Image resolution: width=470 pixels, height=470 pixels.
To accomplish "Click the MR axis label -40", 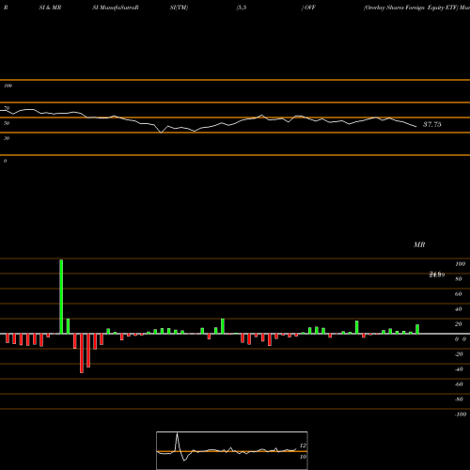I will (x=459, y=369).
